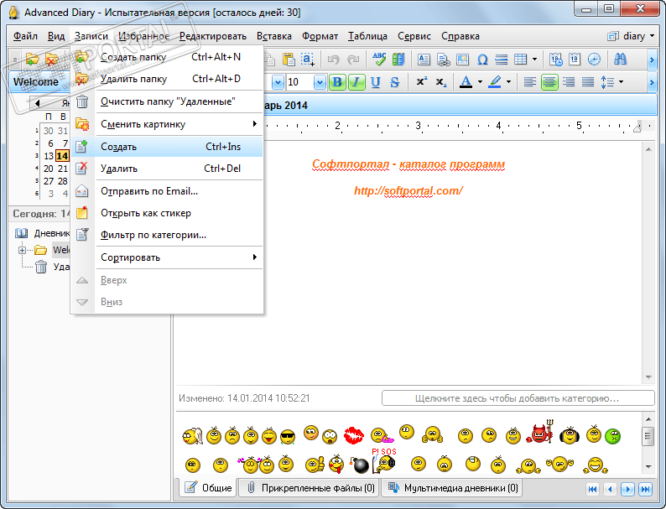Open the diary database dropdown

[631, 36]
